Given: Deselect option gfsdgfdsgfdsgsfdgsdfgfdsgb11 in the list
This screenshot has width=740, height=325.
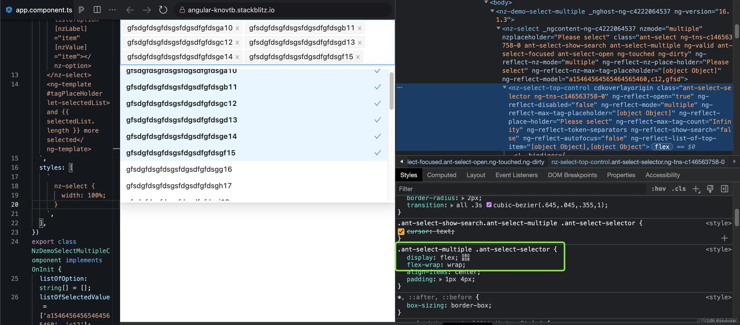Looking at the screenshot, I should click(x=181, y=87).
